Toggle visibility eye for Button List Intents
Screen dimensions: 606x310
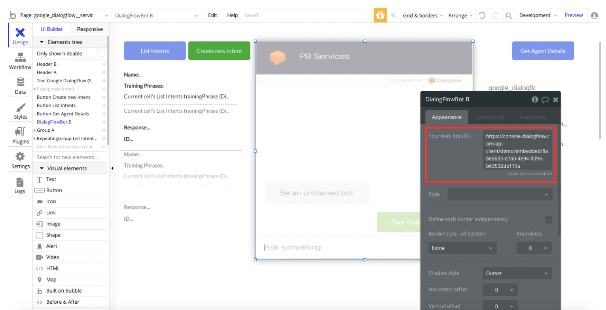[x=104, y=106]
